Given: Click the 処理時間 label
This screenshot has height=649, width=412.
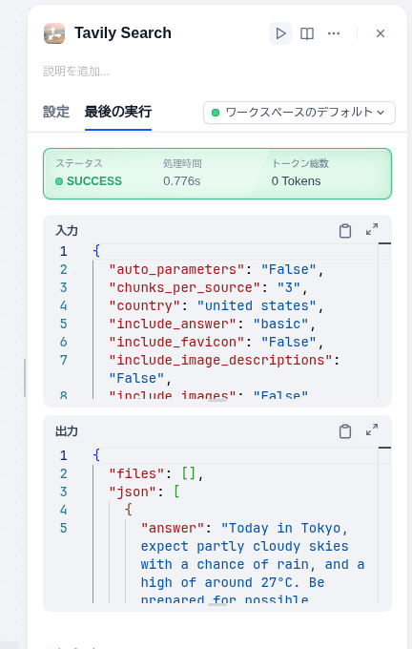Looking at the screenshot, I should coord(182,163).
